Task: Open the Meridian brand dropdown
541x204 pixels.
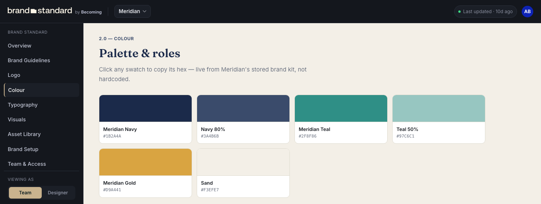Action: 133,12
